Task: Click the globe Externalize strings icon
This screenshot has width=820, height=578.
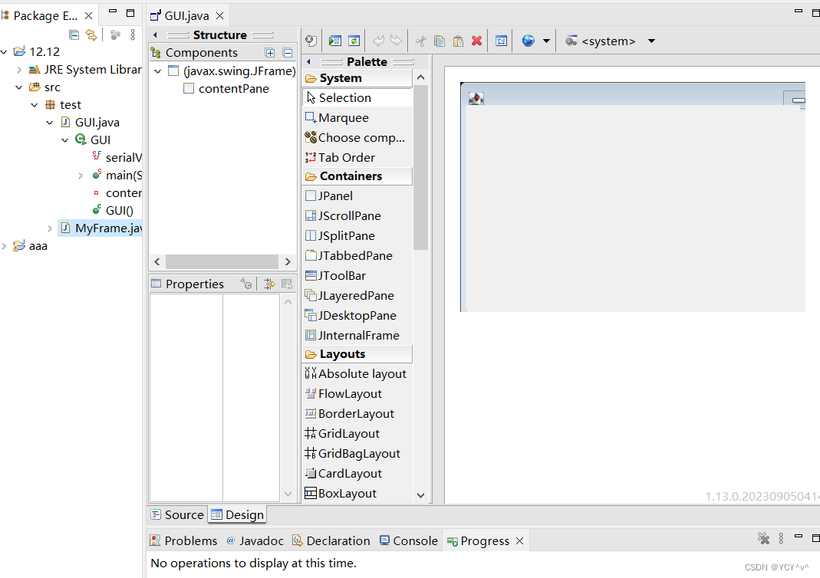Action: (529, 41)
